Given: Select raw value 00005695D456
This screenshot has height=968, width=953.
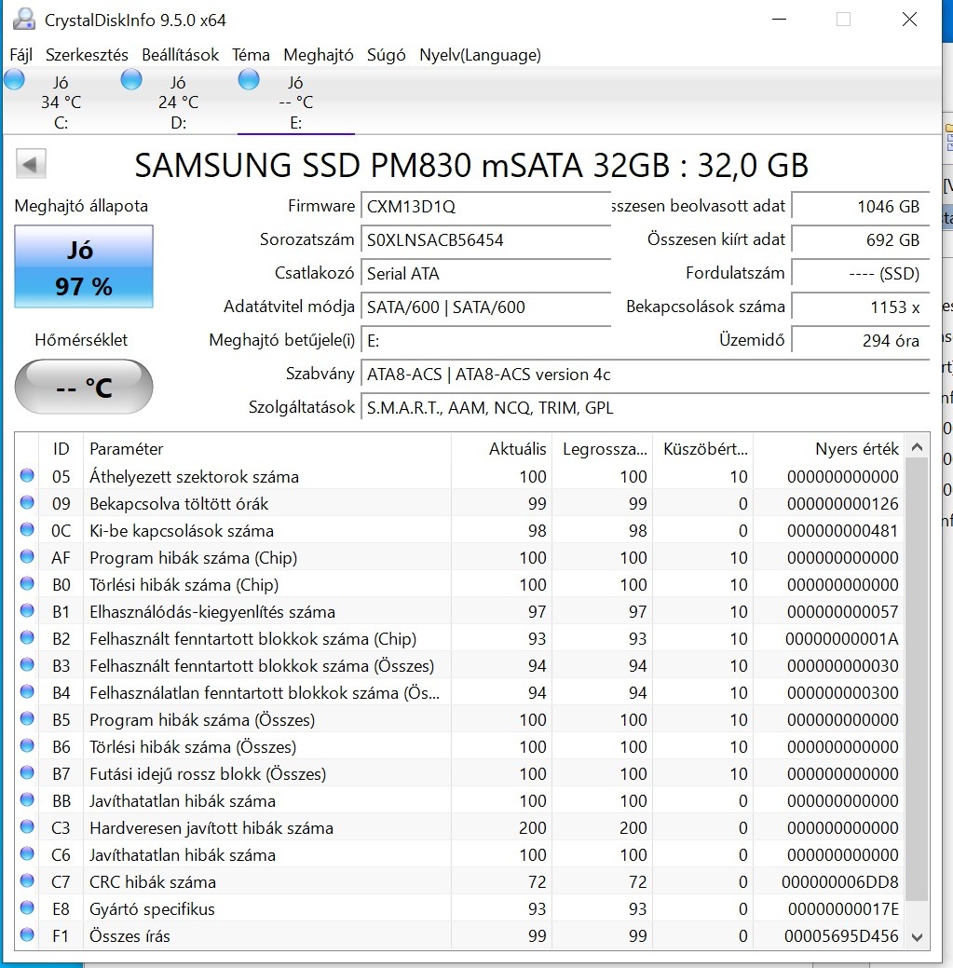Looking at the screenshot, I should 841,936.
